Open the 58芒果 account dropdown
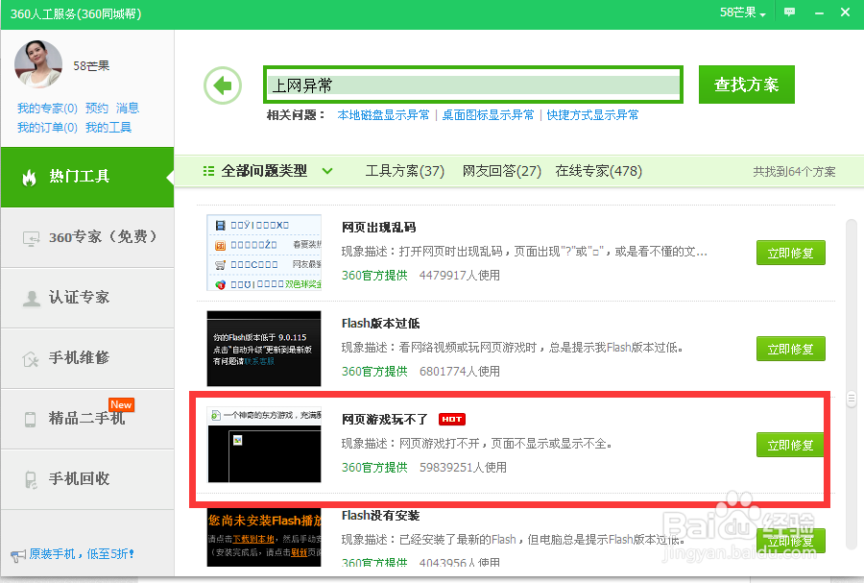The height and width of the screenshot is (583, 864). click(x=738, y=12)
